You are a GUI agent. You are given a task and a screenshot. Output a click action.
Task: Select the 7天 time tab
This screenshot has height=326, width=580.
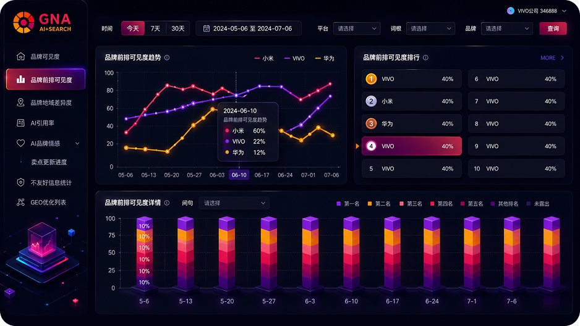tap(155, 28)
